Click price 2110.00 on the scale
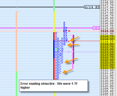The height and width of the screenshot is (96, 117). click(x=107, y=86)
